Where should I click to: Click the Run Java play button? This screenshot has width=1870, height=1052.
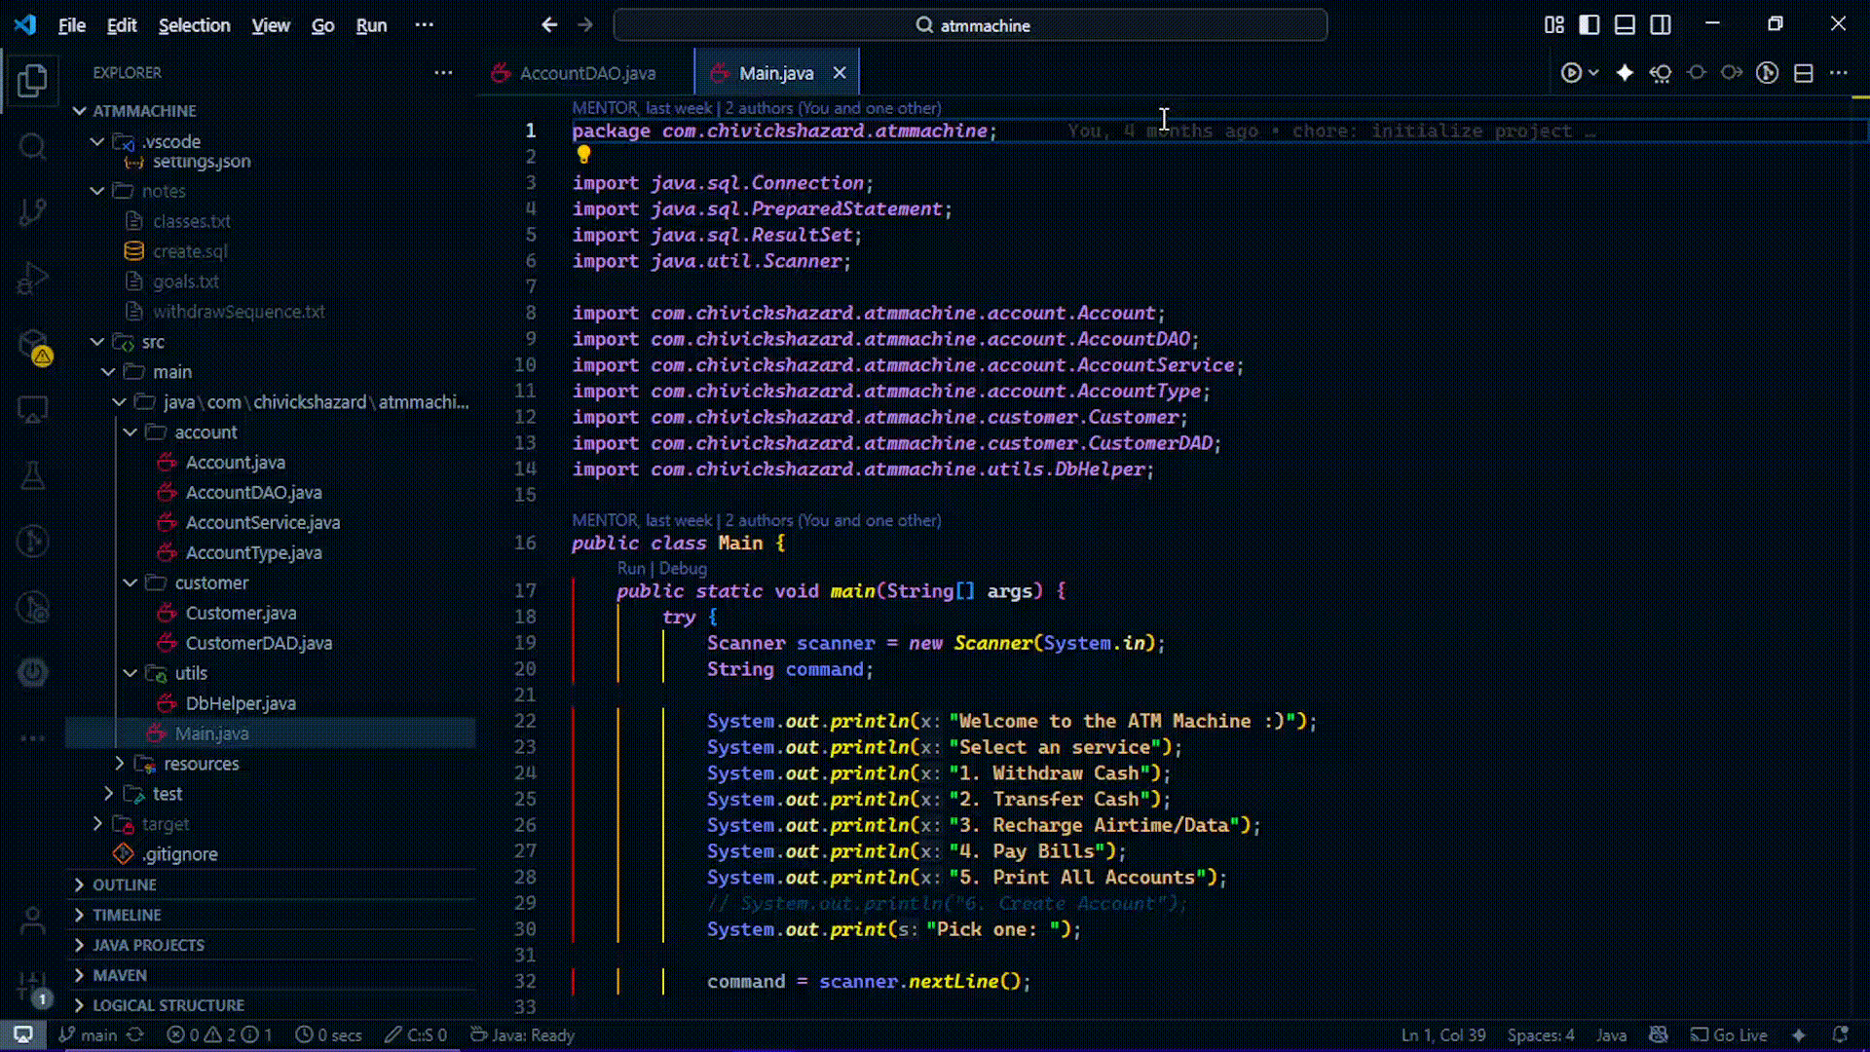coord(1570,73)
